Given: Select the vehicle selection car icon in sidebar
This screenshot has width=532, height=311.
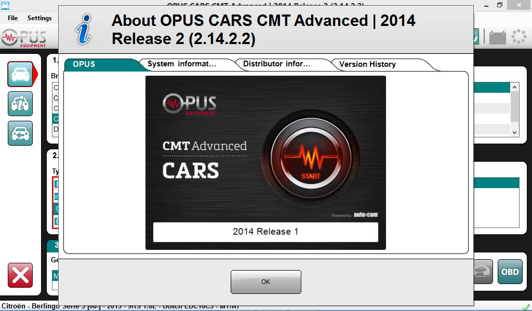Looking at the screenshot, I should point(20,74).
